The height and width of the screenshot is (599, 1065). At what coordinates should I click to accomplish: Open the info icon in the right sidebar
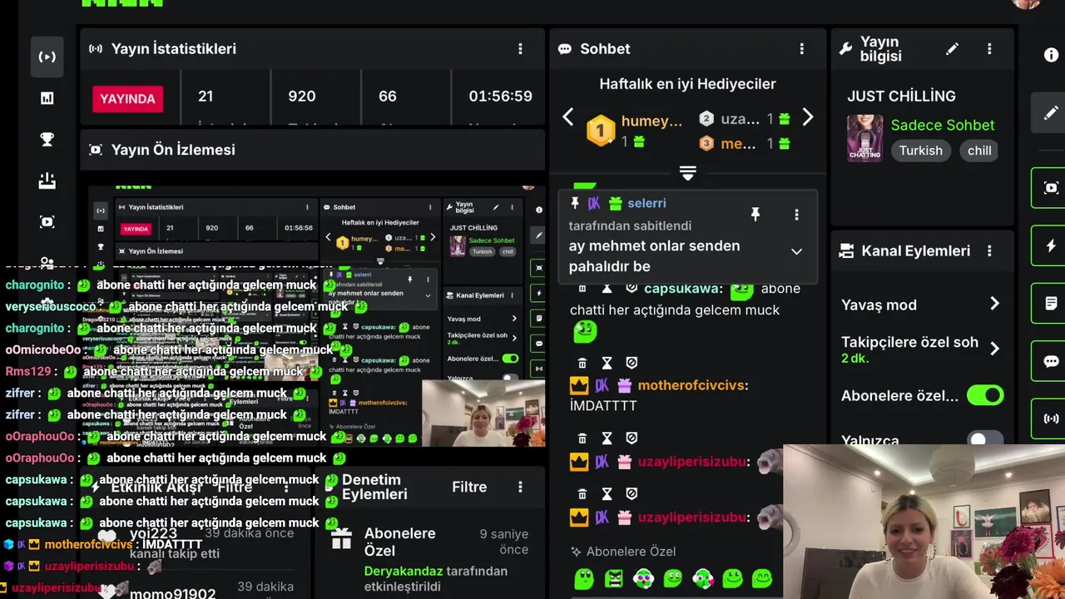pos(1051,55)
